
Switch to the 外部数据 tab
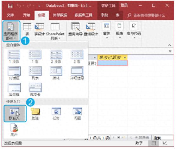click(x=60, y=15)
